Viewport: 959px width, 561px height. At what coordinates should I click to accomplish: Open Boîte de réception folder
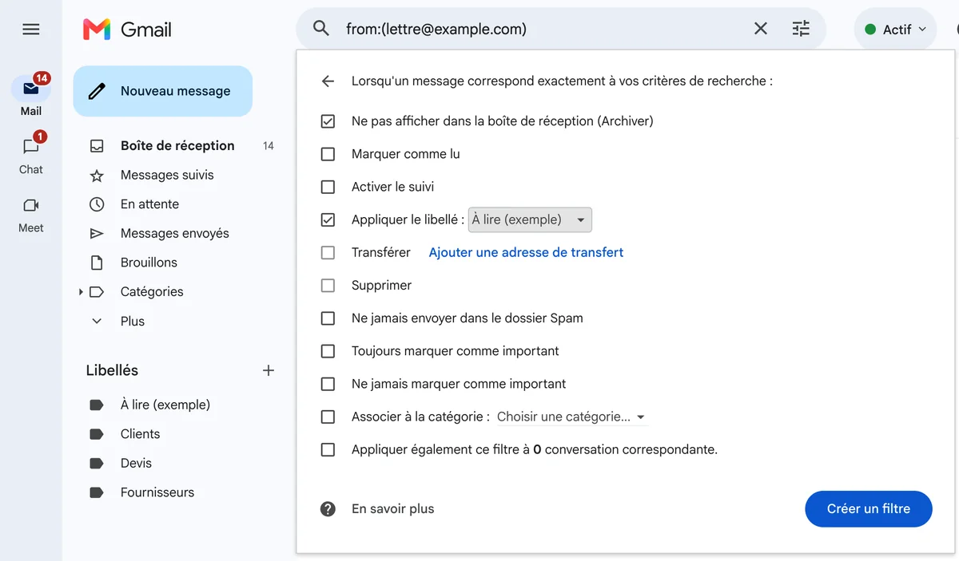[177, 146]
